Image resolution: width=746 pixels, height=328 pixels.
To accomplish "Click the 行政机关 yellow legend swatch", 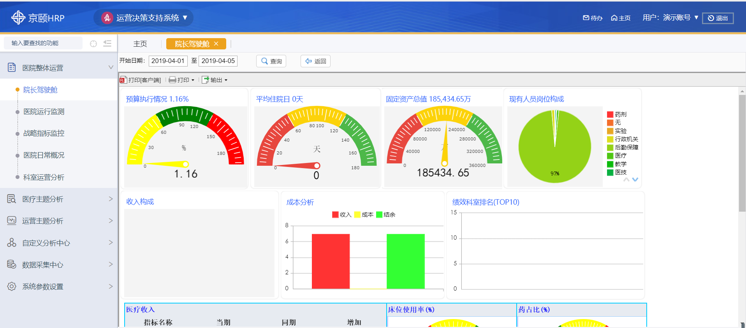I will pyautogui.click(x=610, y=139).
